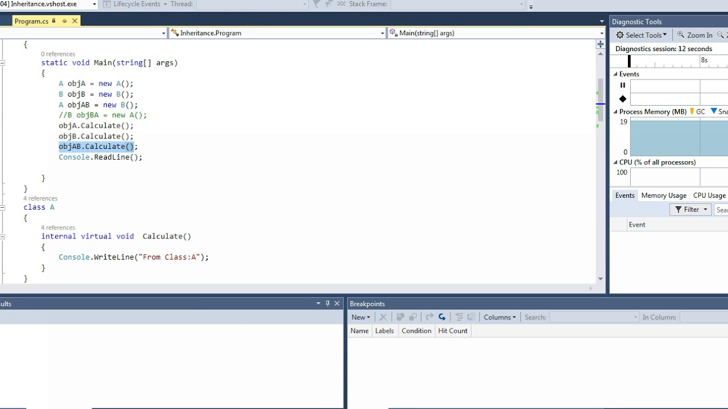Pin the Program.cs document tab
The image size is (728, 409).
pyautogui.click(x=64, y=21)
